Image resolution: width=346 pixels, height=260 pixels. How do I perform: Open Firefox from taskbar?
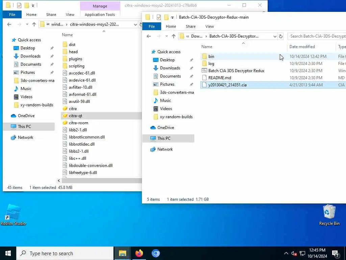point(139,253)
